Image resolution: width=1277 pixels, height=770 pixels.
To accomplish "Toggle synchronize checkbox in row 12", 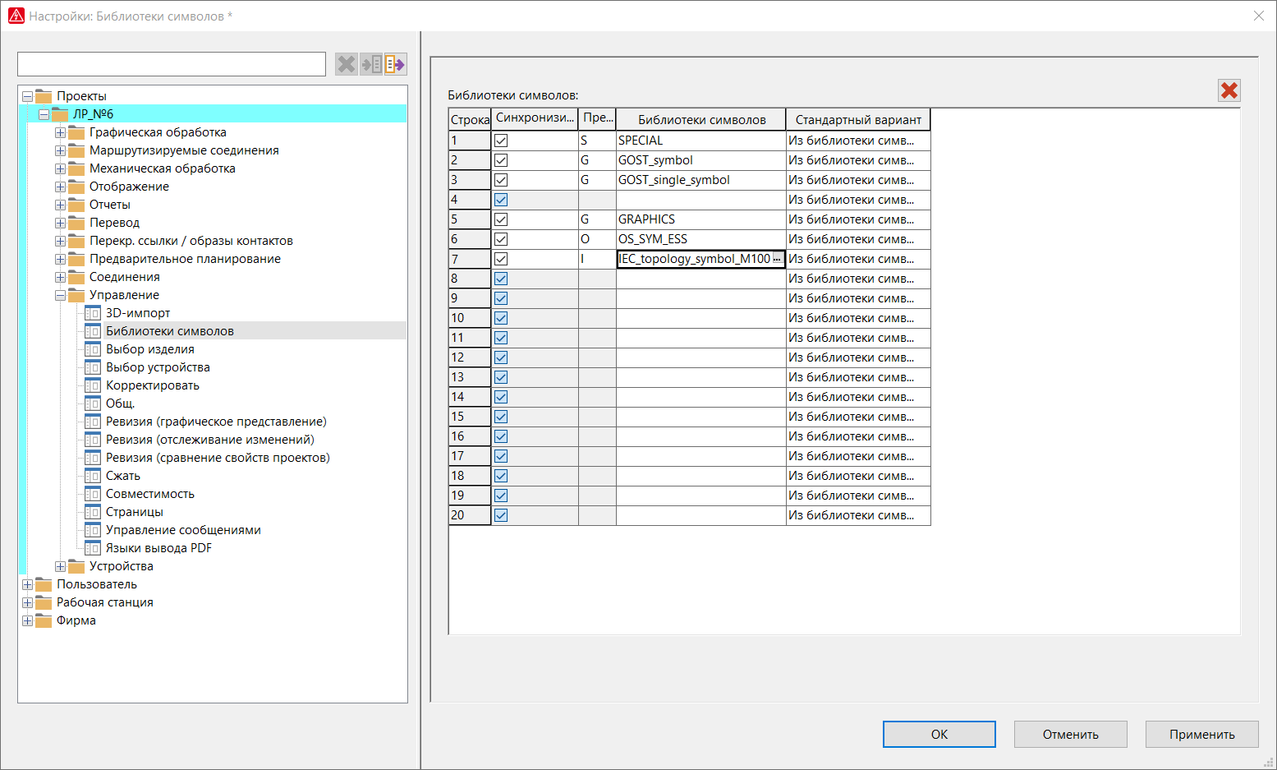I will pos(501,357).
